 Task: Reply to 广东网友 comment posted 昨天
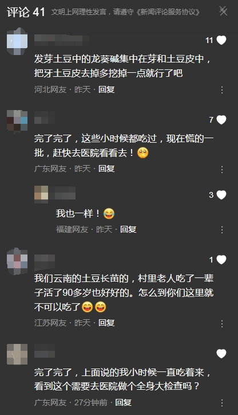[x=106, y=169]
